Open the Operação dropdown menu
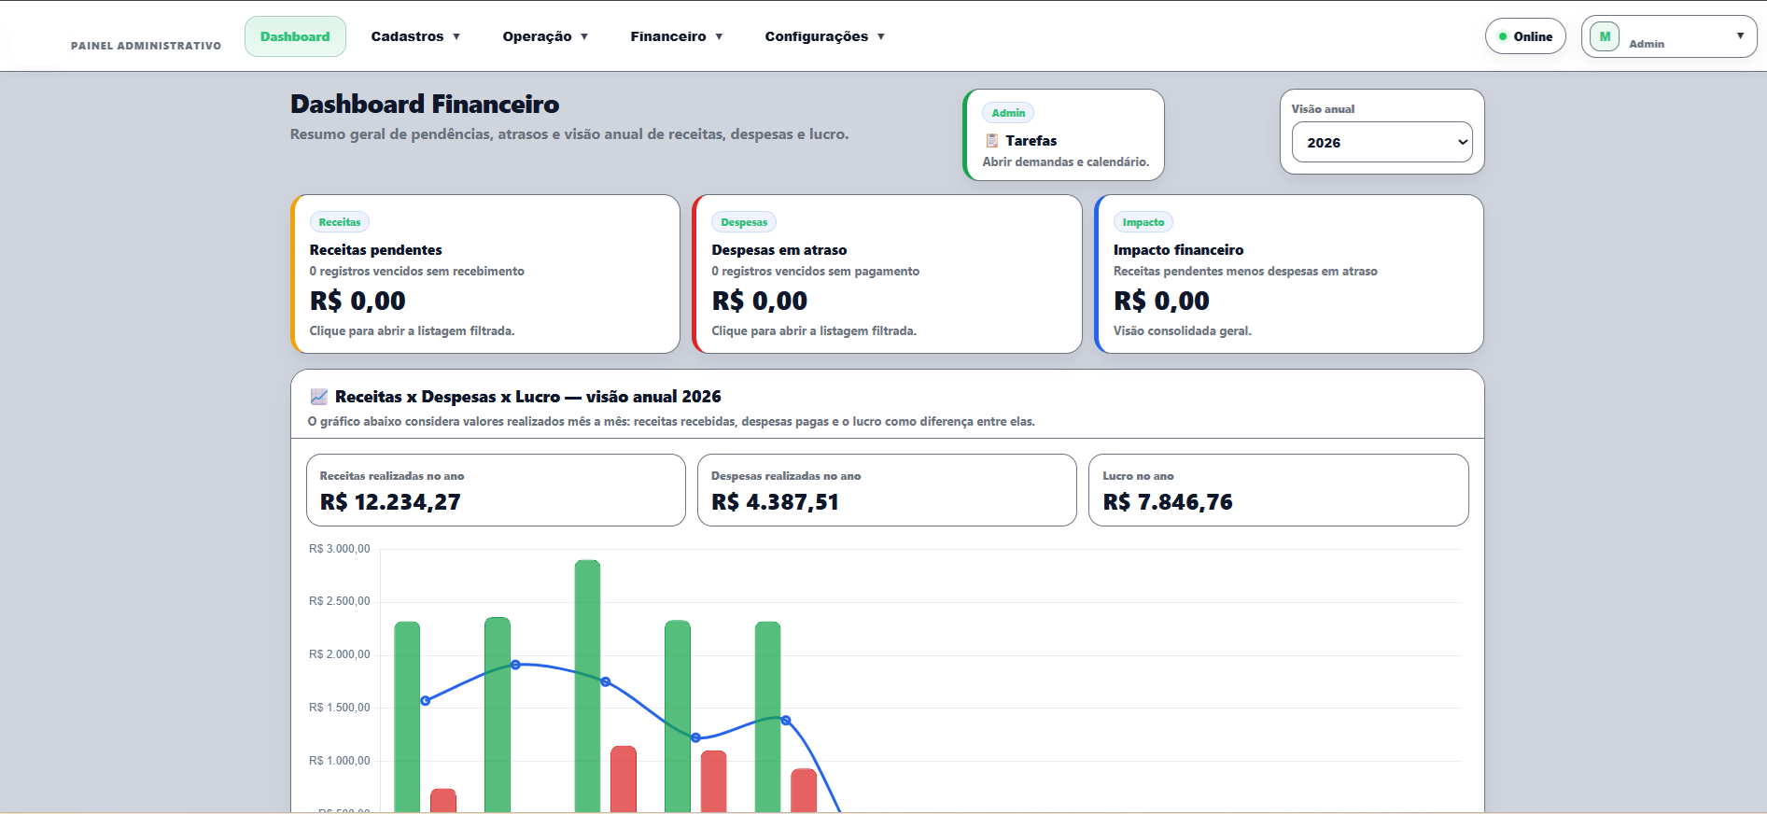Screen dimensions: 1767x814 [x=545, y=36]
